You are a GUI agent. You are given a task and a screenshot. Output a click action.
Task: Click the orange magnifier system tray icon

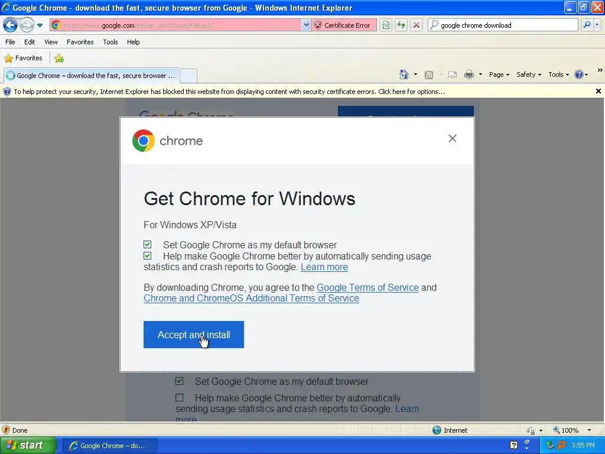tap(561, 445)
